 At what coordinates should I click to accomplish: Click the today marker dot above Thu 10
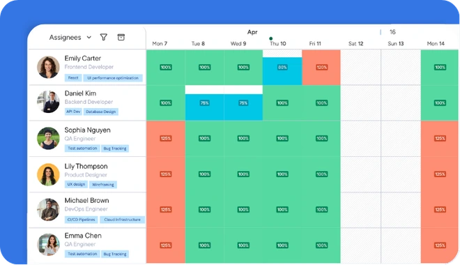coord(271,38)
